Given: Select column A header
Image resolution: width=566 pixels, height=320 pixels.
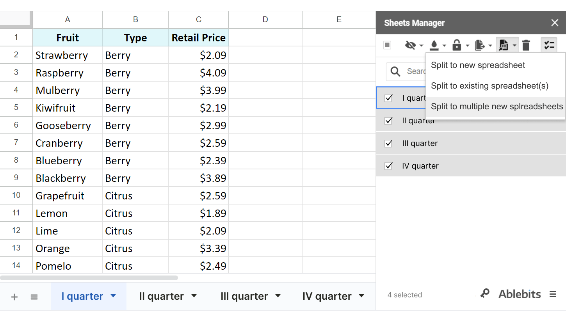Looking at the screenshot, I should (68, 20).
